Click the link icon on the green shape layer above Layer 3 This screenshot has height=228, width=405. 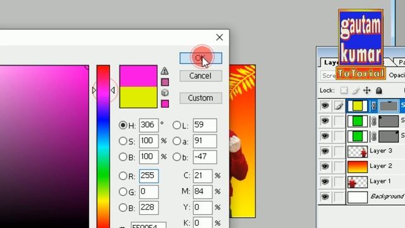[x=373, y=137]
